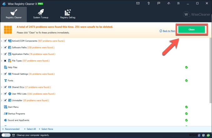Open the menu list icon in the title bar

(x=178, y=3)
